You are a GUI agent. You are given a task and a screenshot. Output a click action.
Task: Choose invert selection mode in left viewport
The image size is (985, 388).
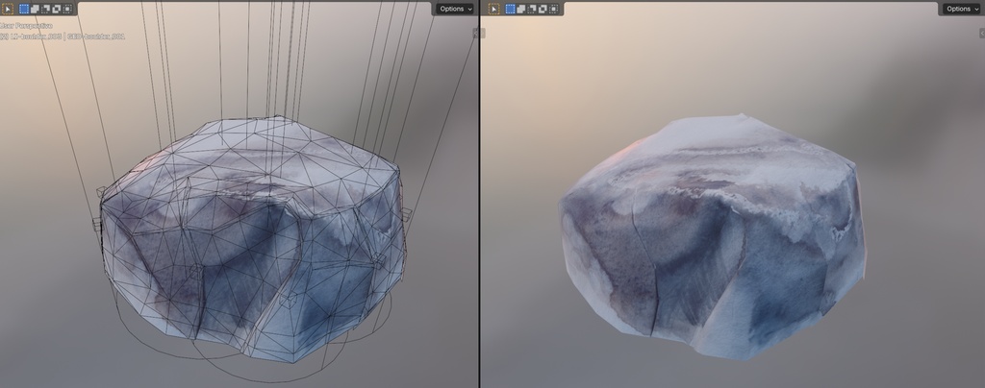[x=56, y=9]
